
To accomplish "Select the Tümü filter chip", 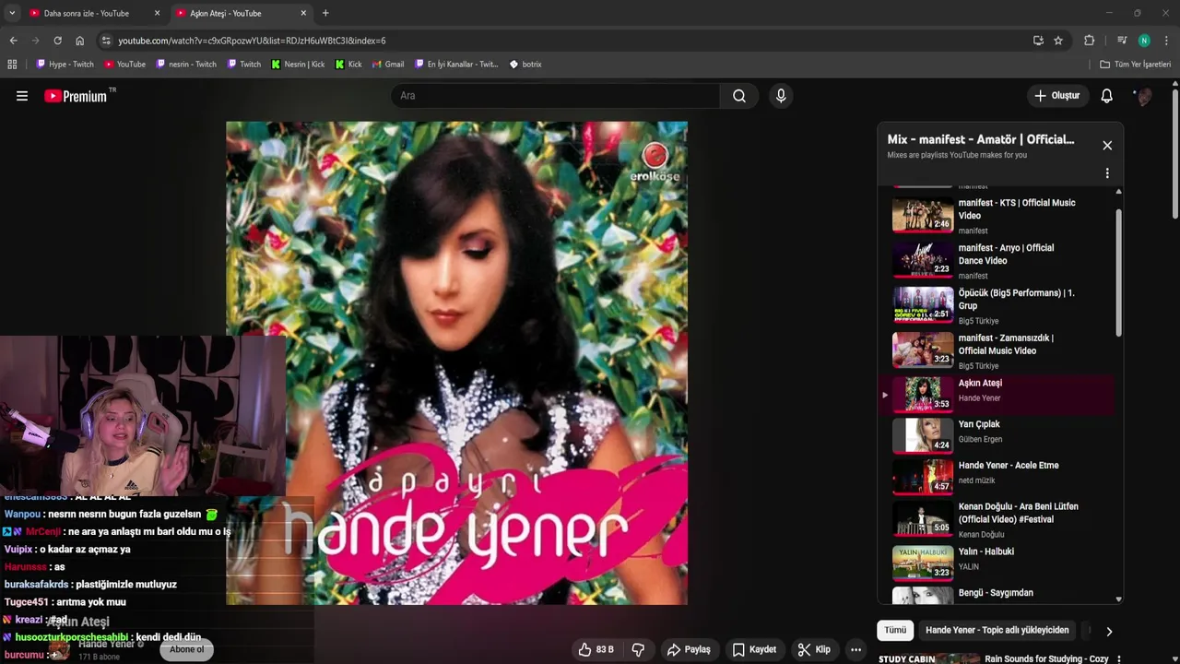I will tap(896, 630).
